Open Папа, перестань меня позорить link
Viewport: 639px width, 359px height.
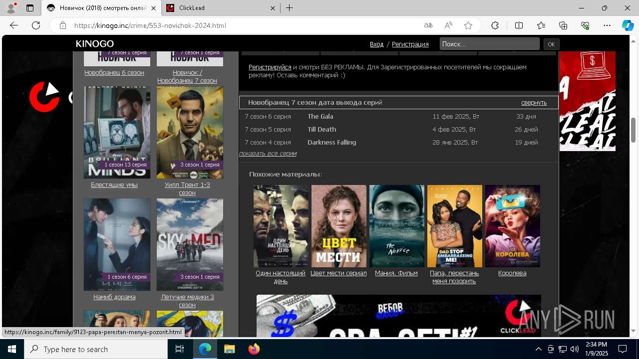454,277
